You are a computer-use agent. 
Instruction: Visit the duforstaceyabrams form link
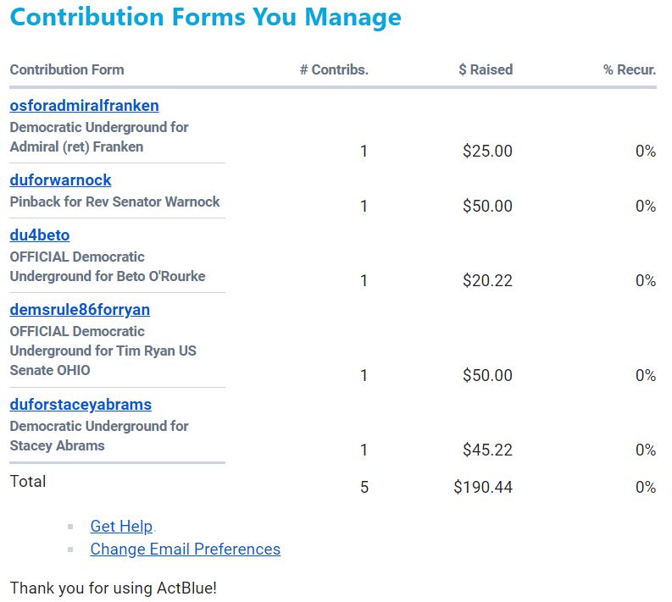(x=81, y=405)
